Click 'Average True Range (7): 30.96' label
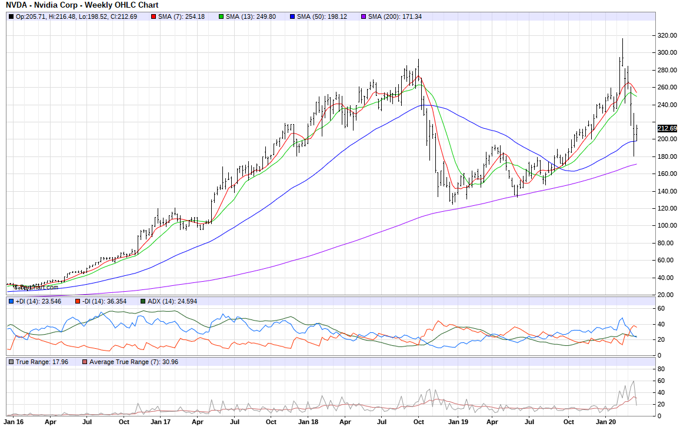680x440 pixels. [134, 362]
